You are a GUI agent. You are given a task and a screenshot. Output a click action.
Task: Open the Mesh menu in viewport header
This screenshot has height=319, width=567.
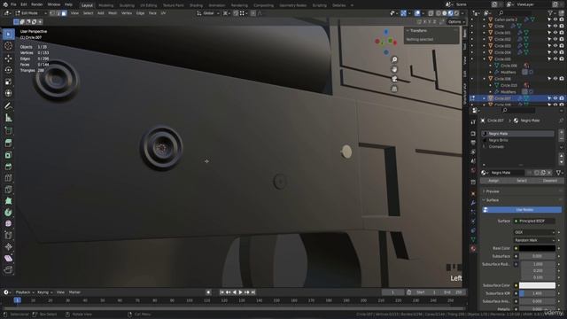pos(113,13)
